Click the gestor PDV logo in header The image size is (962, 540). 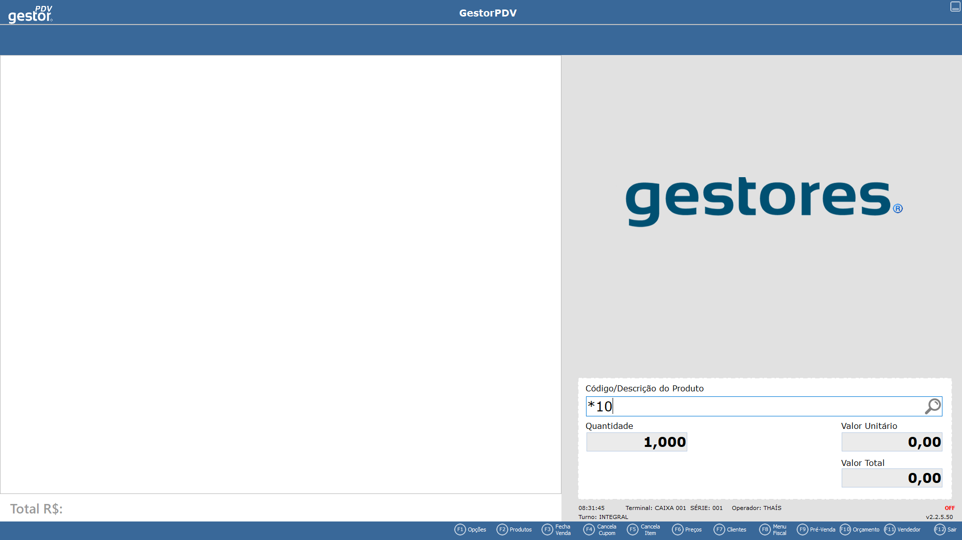(x=31, y=14)
